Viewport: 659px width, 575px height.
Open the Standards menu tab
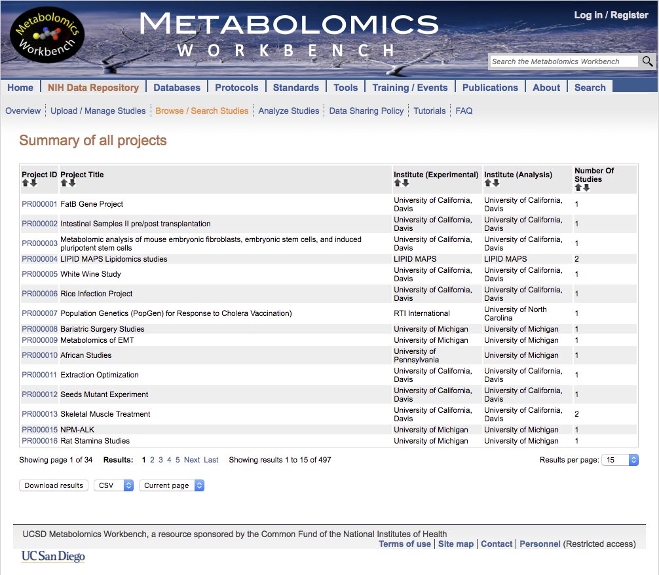[x=296, y=87]
